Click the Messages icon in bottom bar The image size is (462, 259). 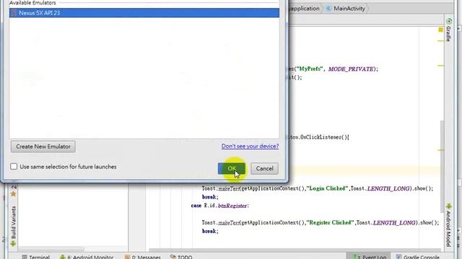(x=127, y=257)
